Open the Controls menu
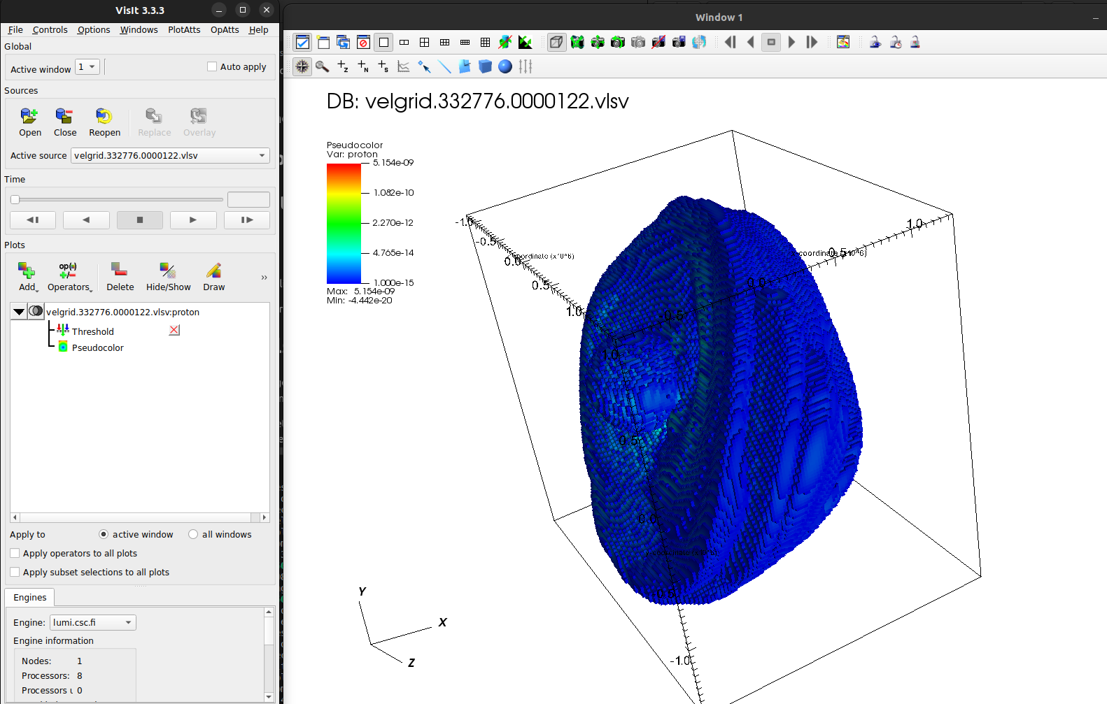Screen dimensions: 1107x704 tap(50, 30)
